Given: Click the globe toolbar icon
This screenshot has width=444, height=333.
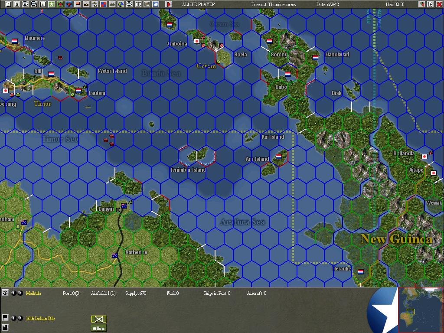Looking at the screenshot, I should [121, 4].
